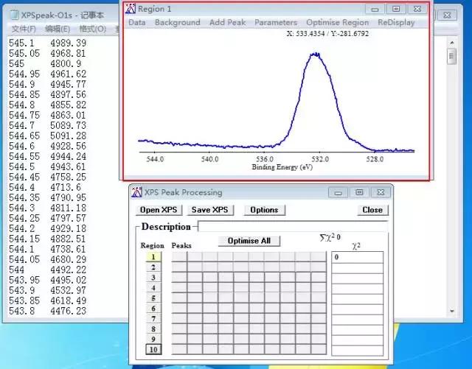Viewport: 472px width, 369px height.
Task: Open the Data menu in Region 1
Action: [x=137, y=23]
